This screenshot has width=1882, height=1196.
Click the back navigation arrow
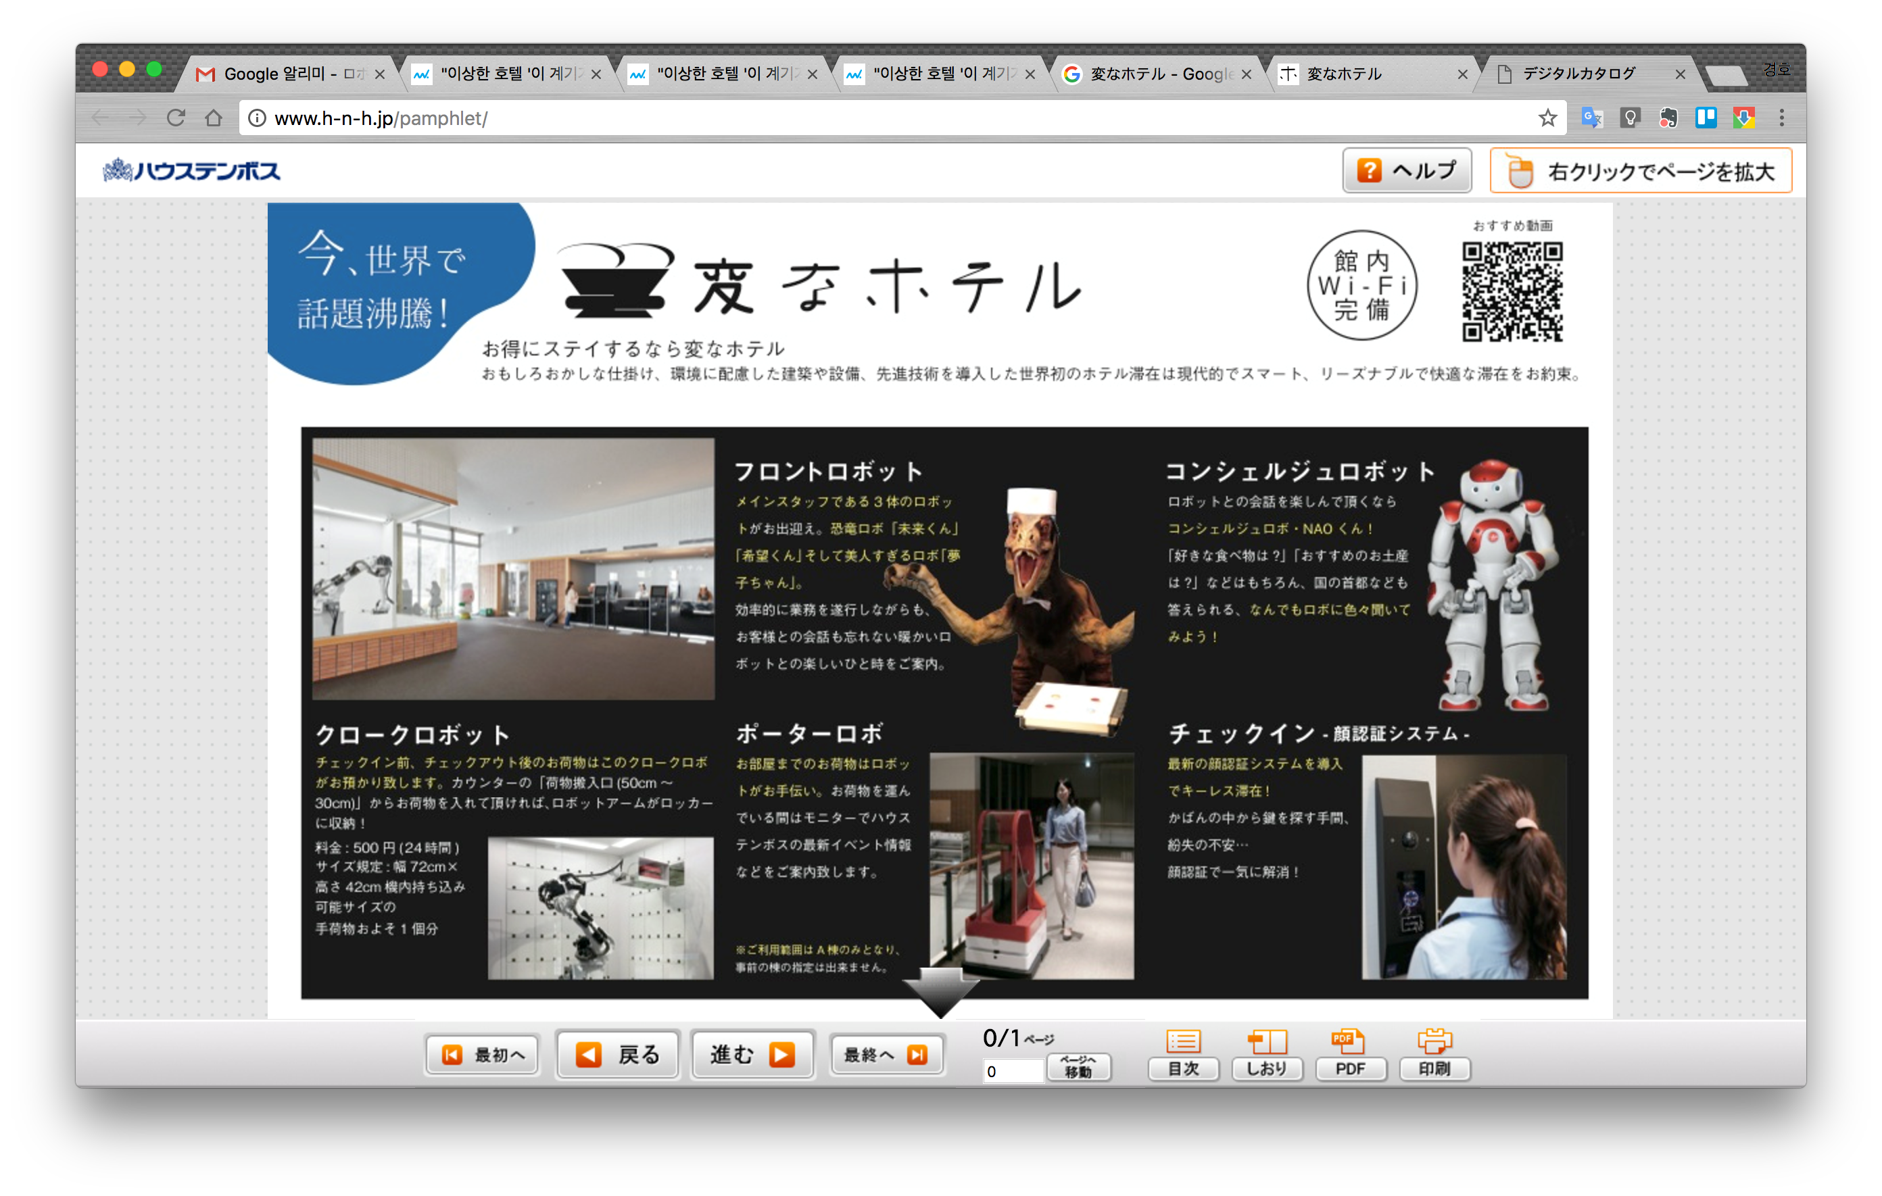[99, 118]
